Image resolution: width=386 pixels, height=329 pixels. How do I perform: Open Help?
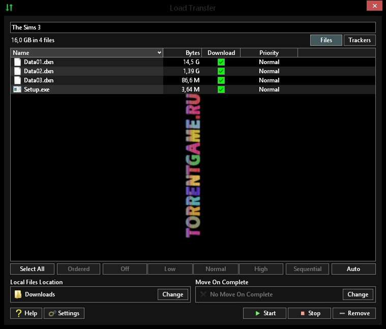tap(26, 313)
